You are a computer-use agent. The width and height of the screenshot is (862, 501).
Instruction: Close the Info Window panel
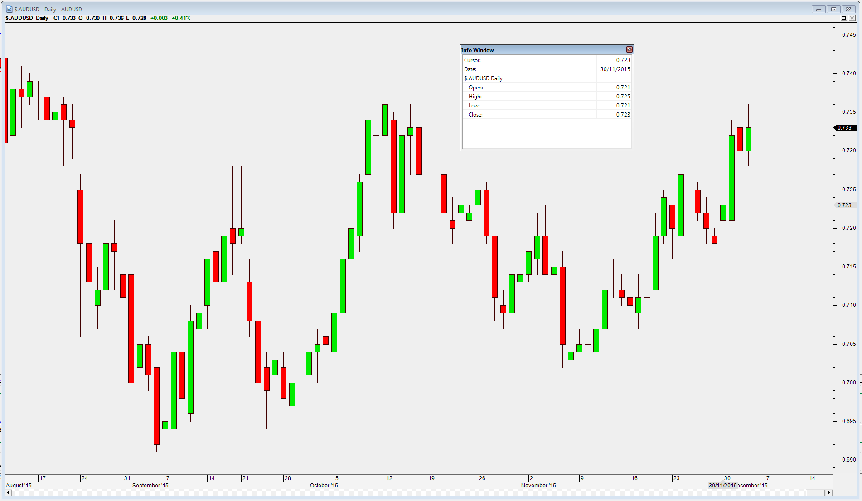click(629, 49)
